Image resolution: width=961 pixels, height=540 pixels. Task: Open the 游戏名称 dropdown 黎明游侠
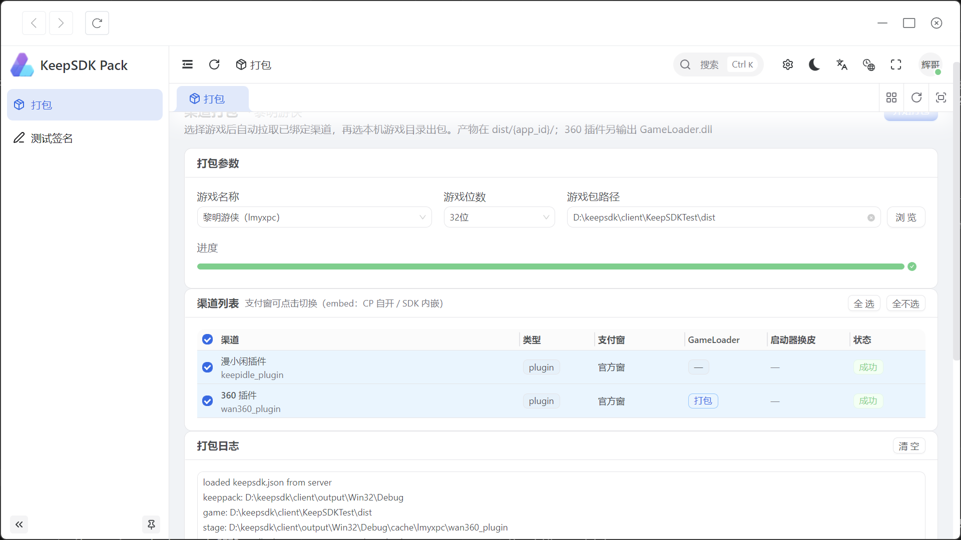(x=314, y=217)
